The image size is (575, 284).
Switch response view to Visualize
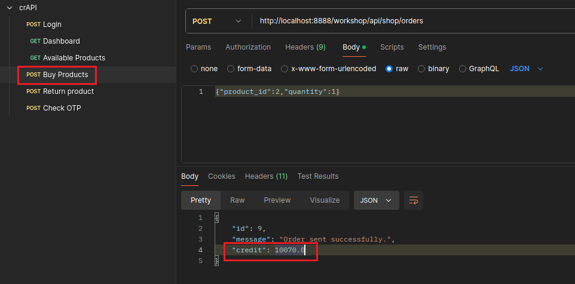[x=325, y=200]
